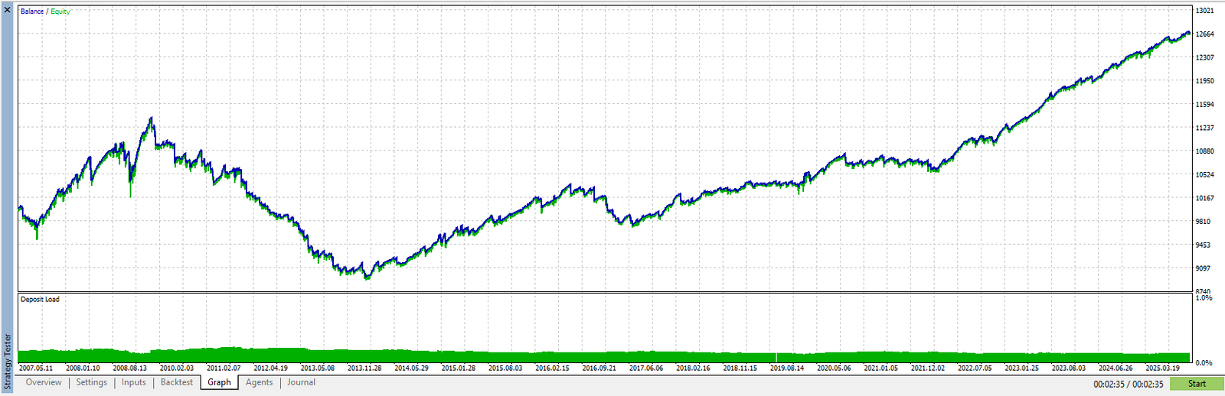The image size is (1225, 396).
Task: Click the 2018.11.15 date label
Action: 740,368
